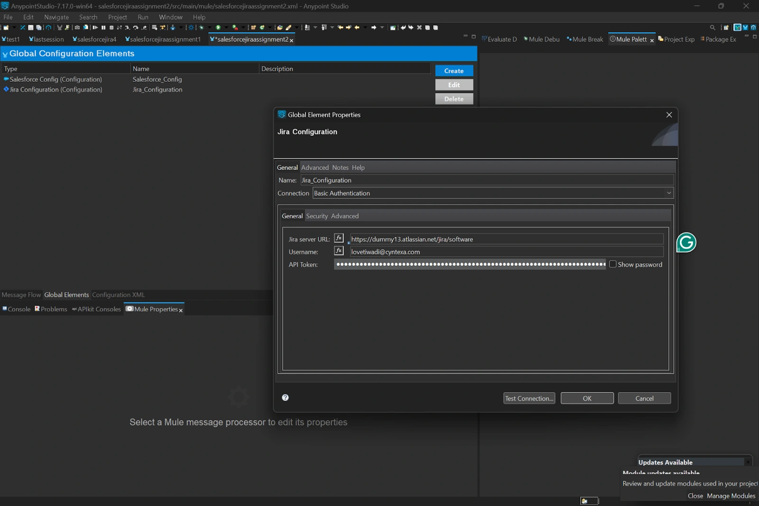This screenshot has width=759, height=506.
Task: Click the Test Connection button
Action: (x=529, y=398)
